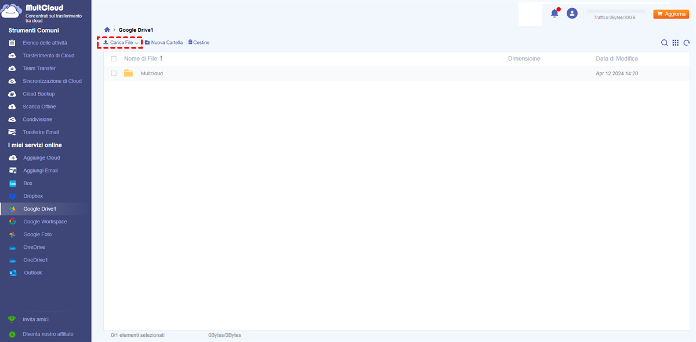The image size is (696, 342).
Task: Click Cloud Backup sidebar icon
Action: click(12, 94)
